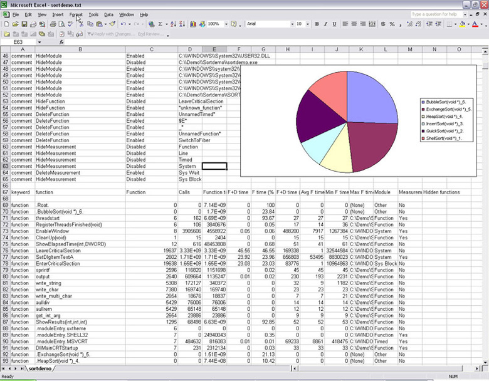Viewport: 489px width, 381px height.
Task: Toggle Italic formatting
Action: [x=326, y=24]
